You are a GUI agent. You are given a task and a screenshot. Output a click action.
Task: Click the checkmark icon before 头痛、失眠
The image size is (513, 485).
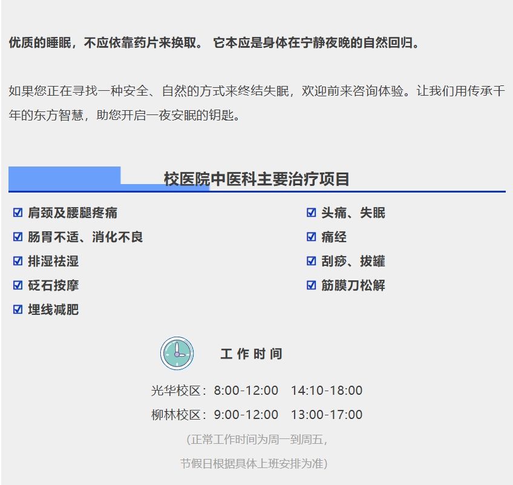pos(312,213)
